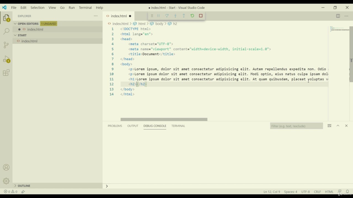Open the Search view in activity bar
Screen dimensions: 353x198
(6, 31)
